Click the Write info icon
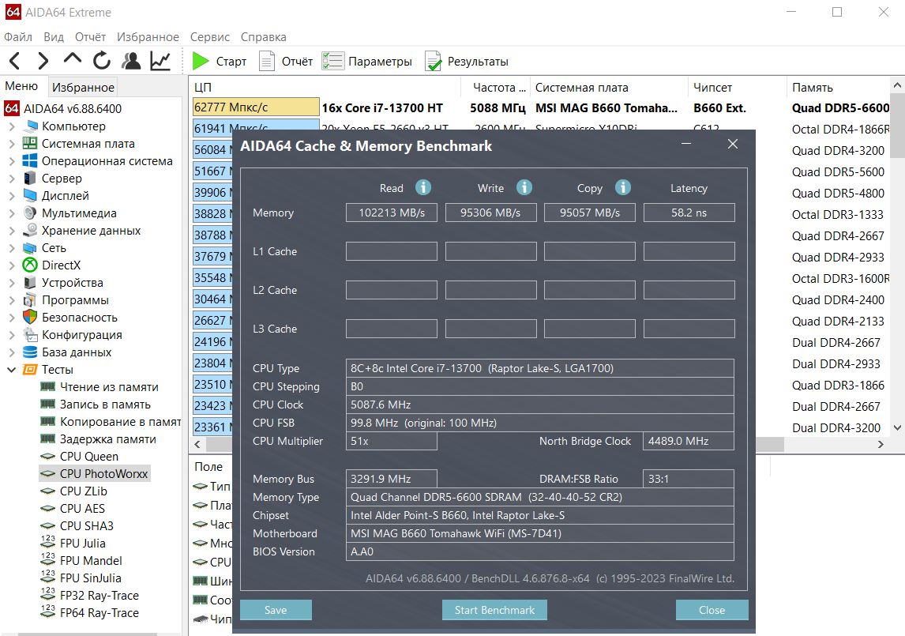Viewport: 905px width, 636px height. [x=524, y=187]
